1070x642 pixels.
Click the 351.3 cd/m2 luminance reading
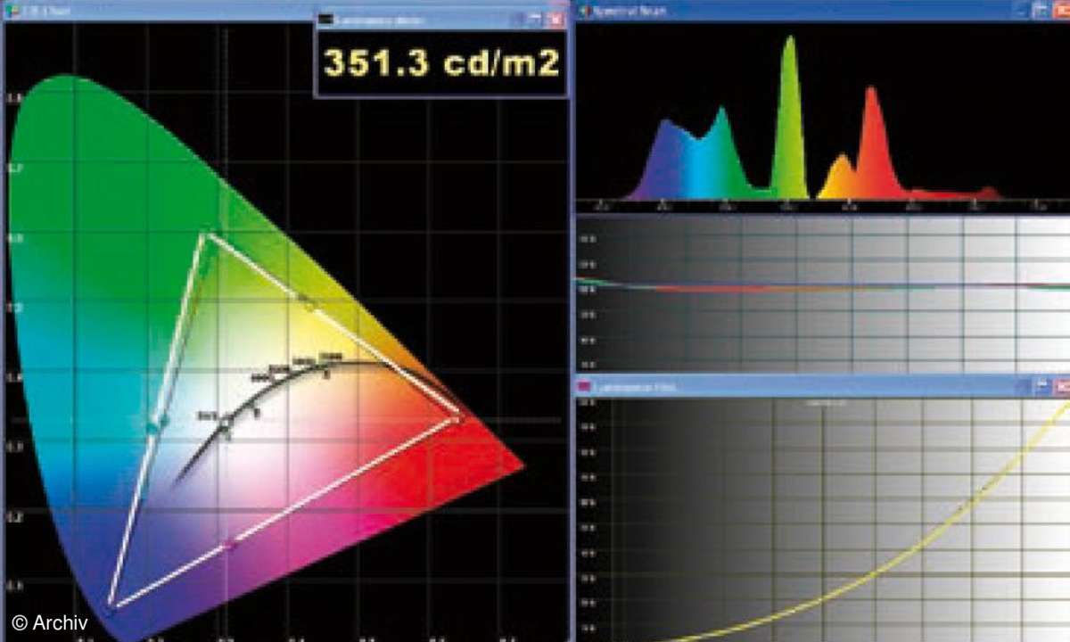click(441, 62)
